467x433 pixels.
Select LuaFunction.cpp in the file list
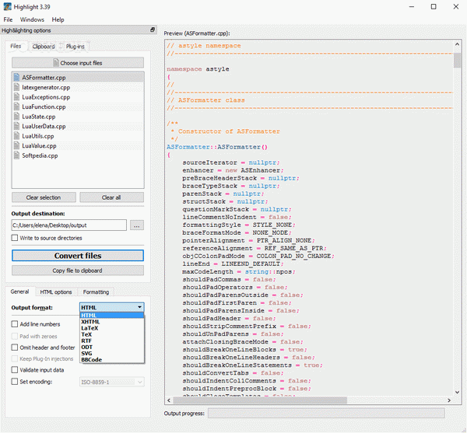pos(78,107)
